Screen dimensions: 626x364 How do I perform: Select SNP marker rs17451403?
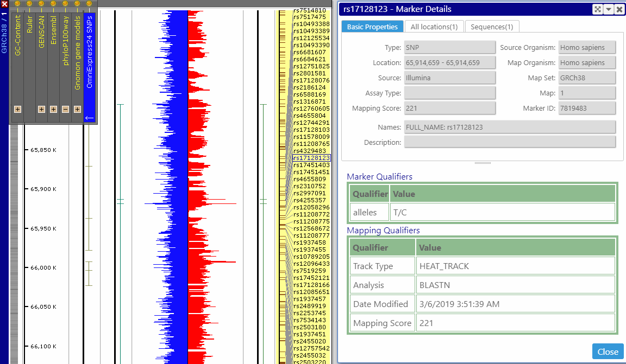pos(311,165)
